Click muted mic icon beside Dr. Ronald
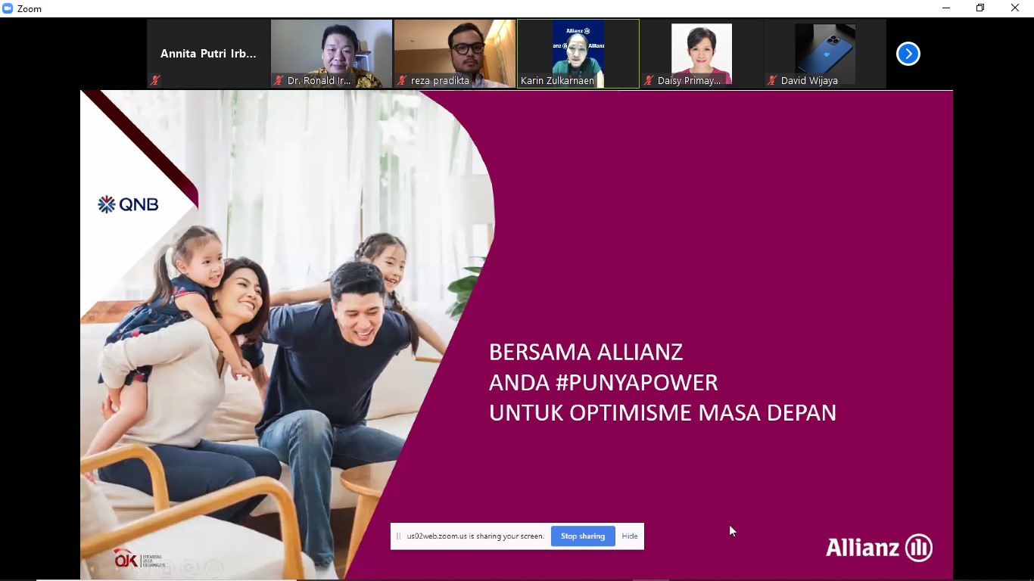The width and height of the screenshot is (1034, 581). (279, 80)
